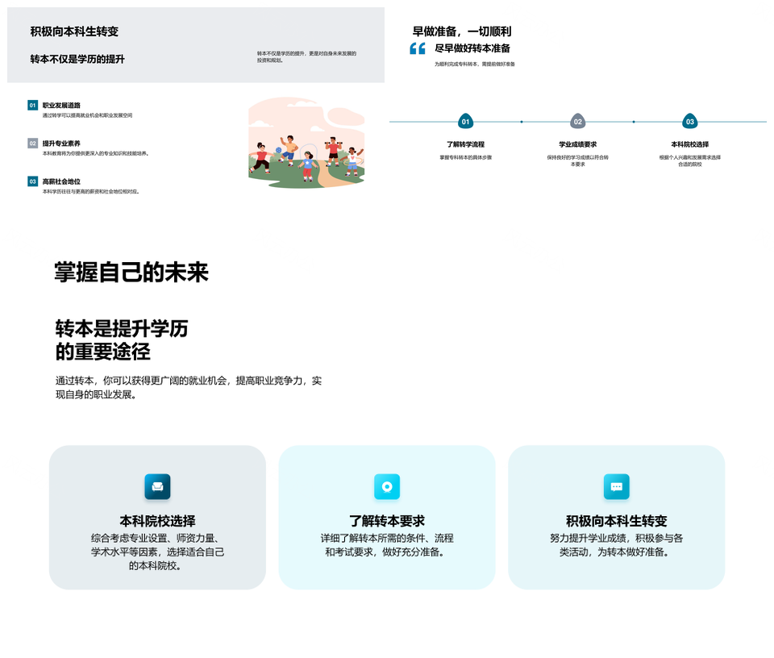Click the chat bubble icon on 积极向本科生转变 card
Image resolution: width=774 pixels, height=658 pixels.
pyautogui.click(x=617, y=487)
